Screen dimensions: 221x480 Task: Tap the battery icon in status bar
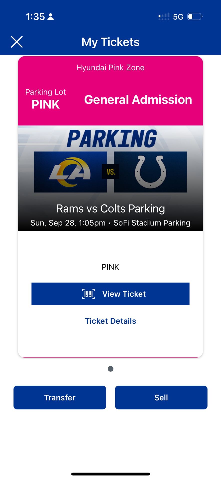pyautogui.click(x=195, y=17)
